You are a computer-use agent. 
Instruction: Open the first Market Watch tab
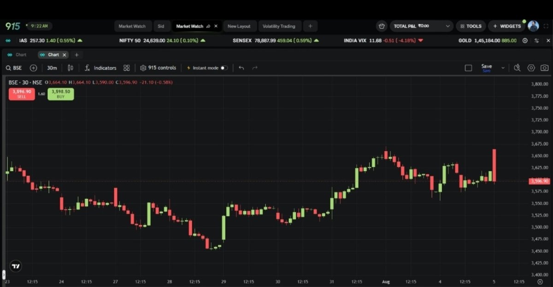132,26
